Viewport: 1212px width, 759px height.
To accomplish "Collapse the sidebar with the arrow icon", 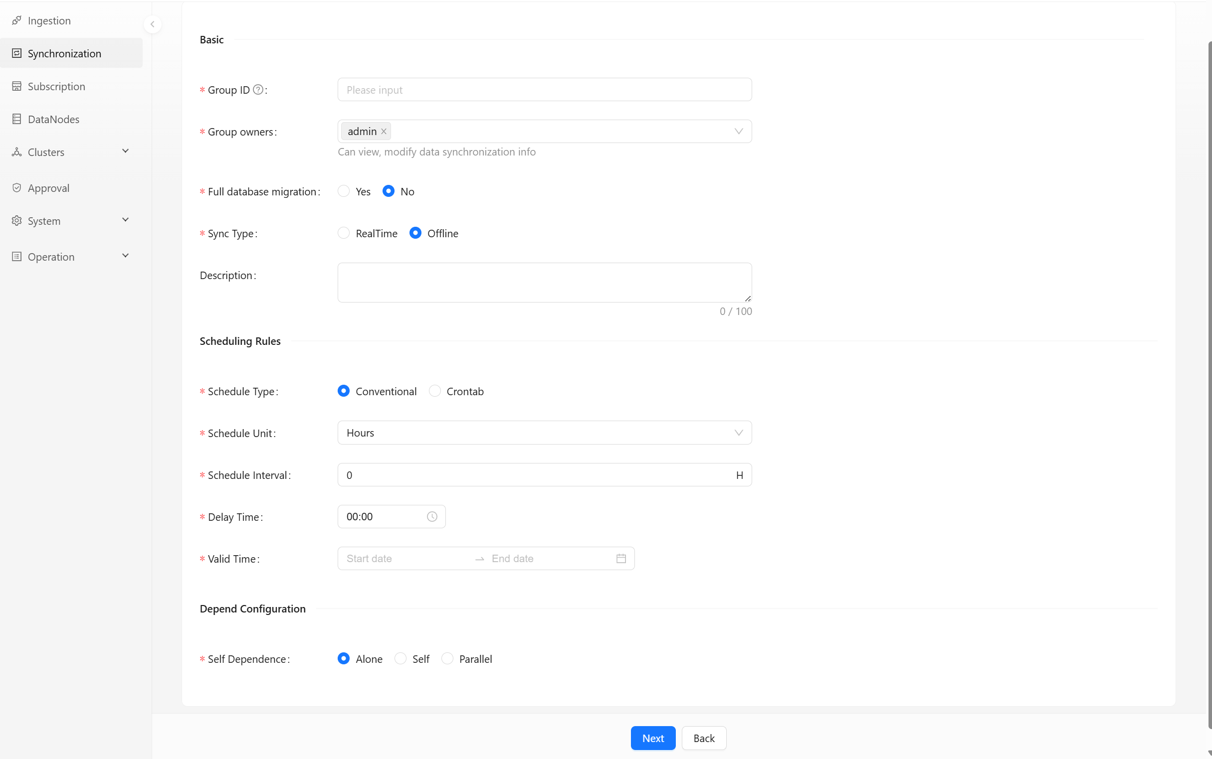I will 152,24.
